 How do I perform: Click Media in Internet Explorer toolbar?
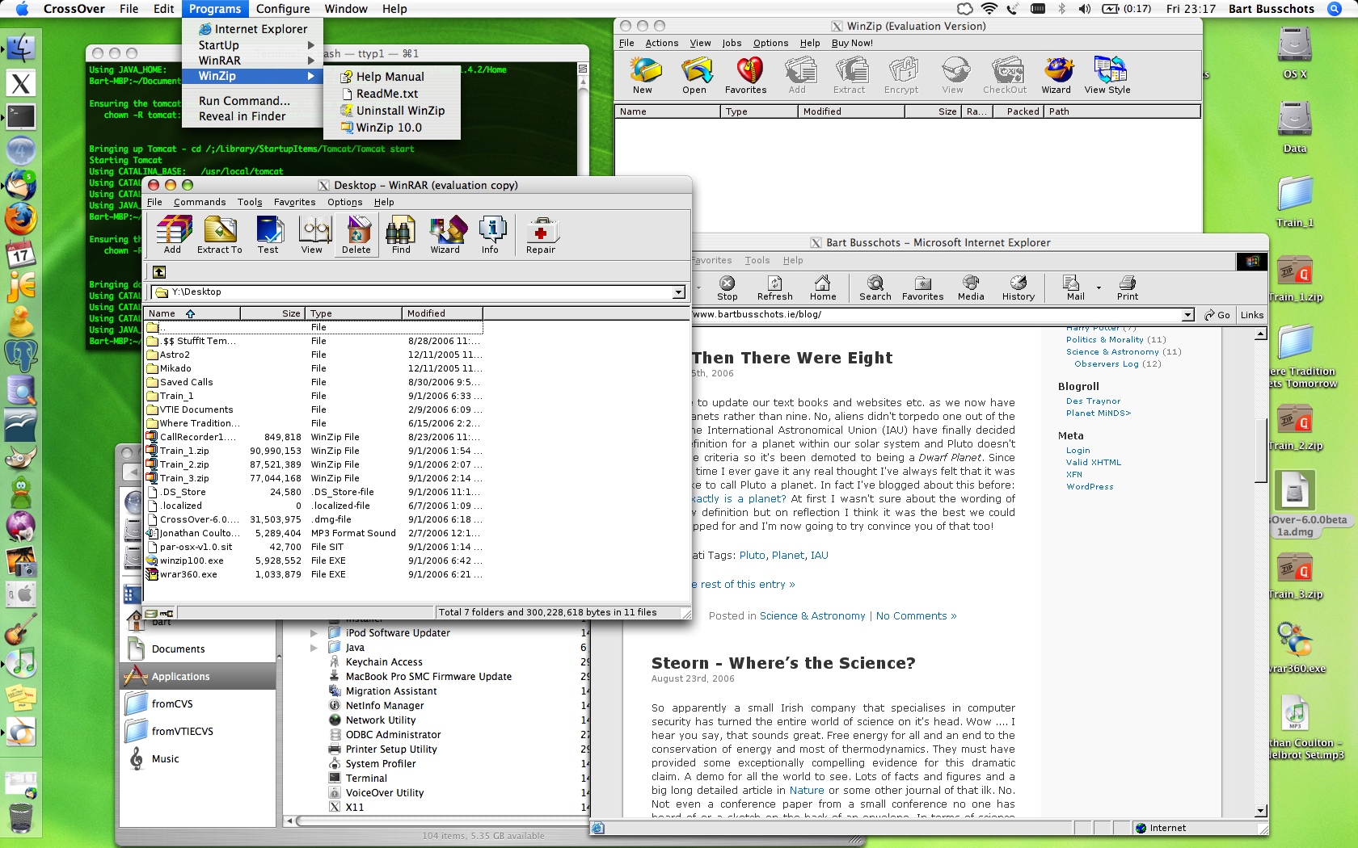(971, 288)
